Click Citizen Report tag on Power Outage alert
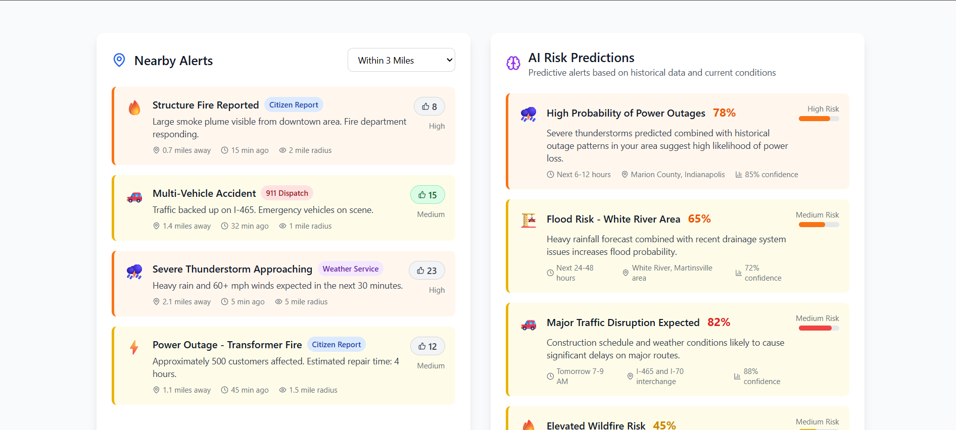Viewport: 956px width, 430px height. [x=336, y=345]
